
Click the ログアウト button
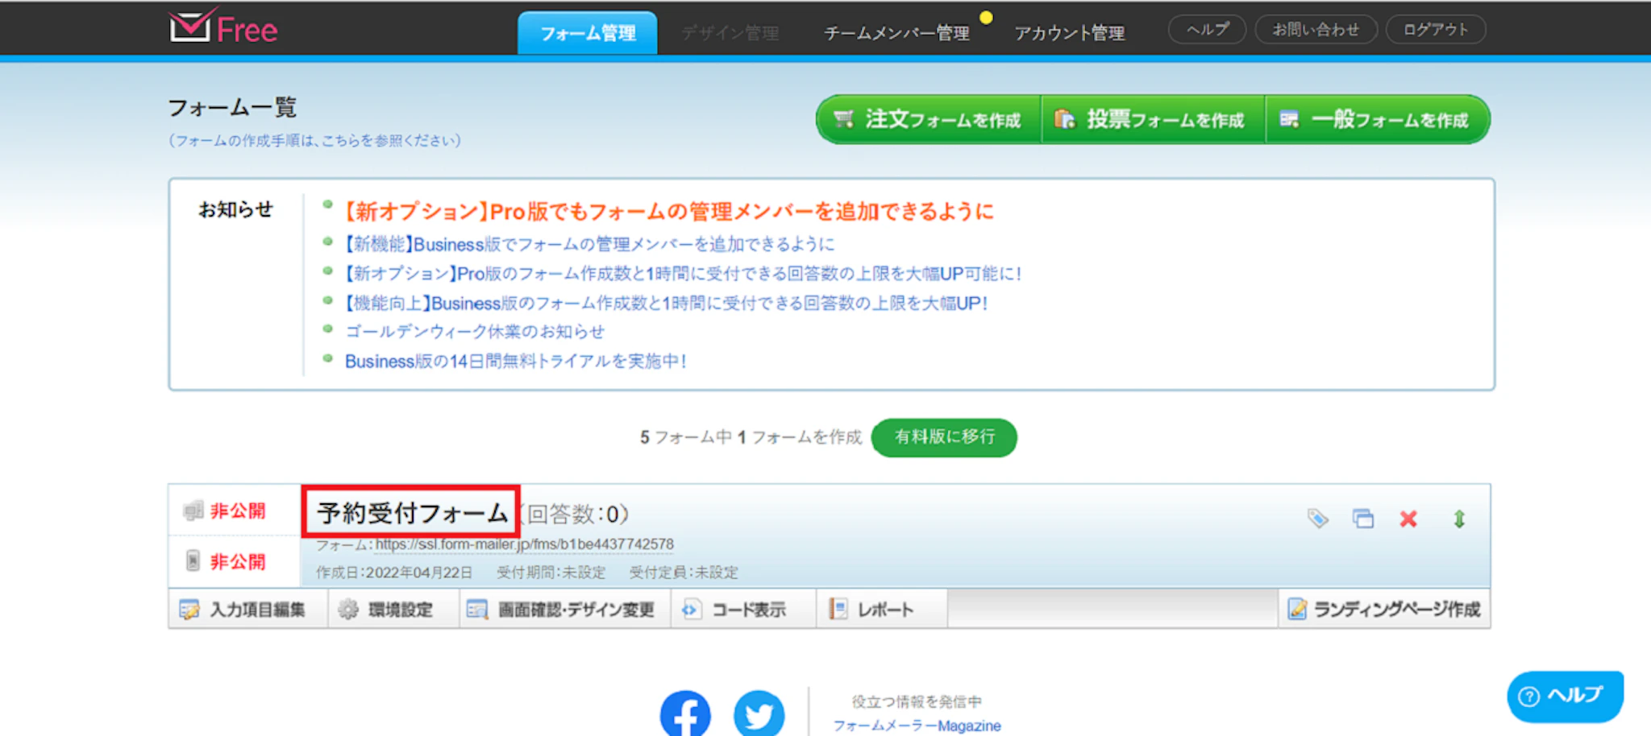pyautogui.click(x=1435, y=30)
